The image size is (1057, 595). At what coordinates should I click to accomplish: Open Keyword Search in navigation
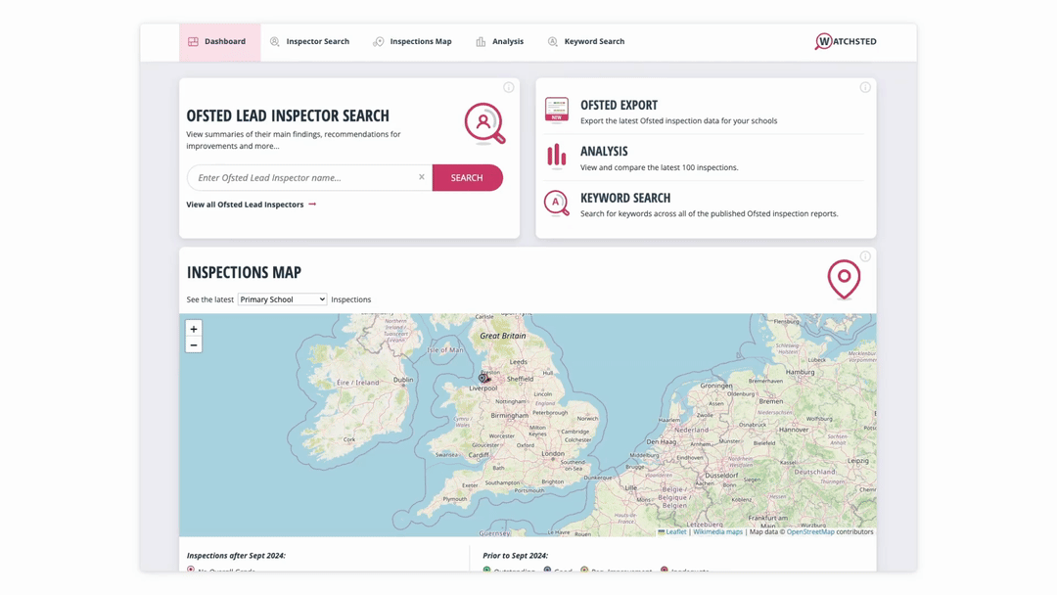586,42
